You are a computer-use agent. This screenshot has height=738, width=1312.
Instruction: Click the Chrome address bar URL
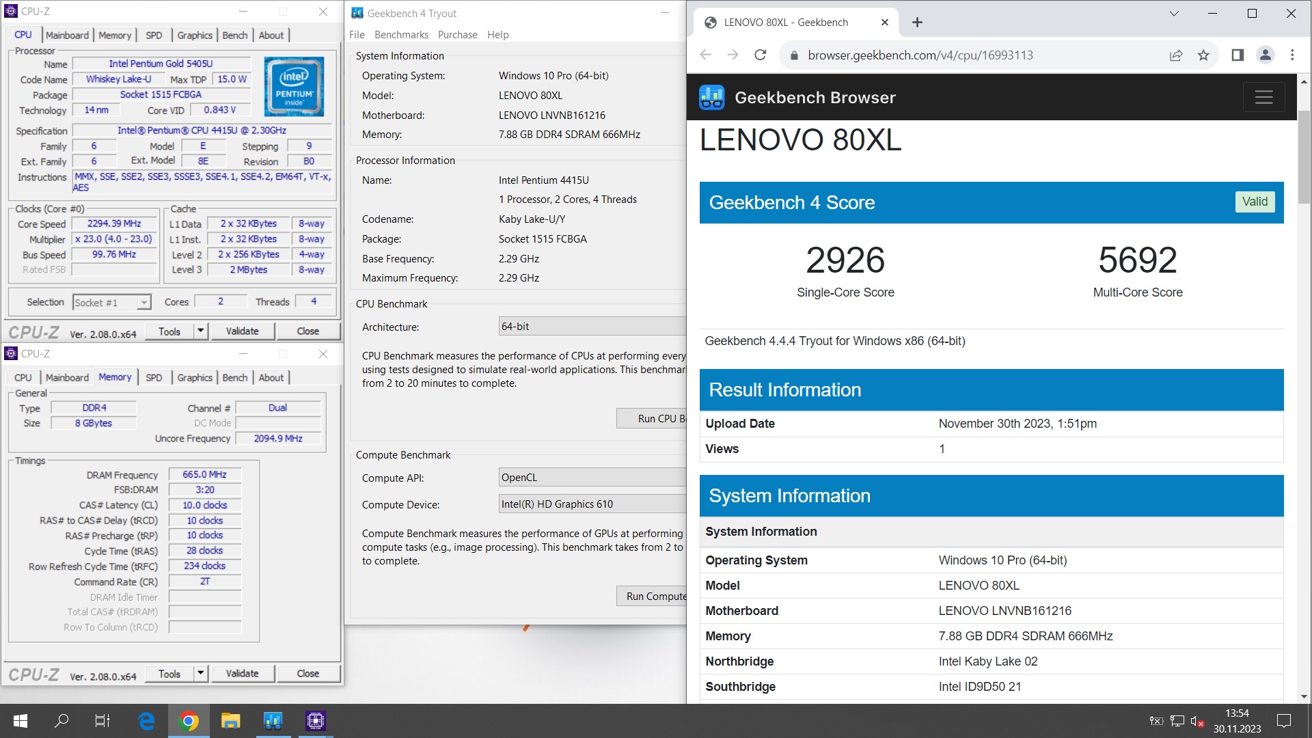click(x=920, y=55)
